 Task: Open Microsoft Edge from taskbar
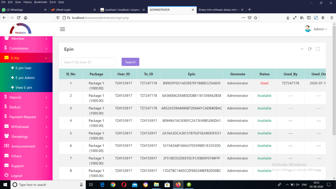(102, 185)
